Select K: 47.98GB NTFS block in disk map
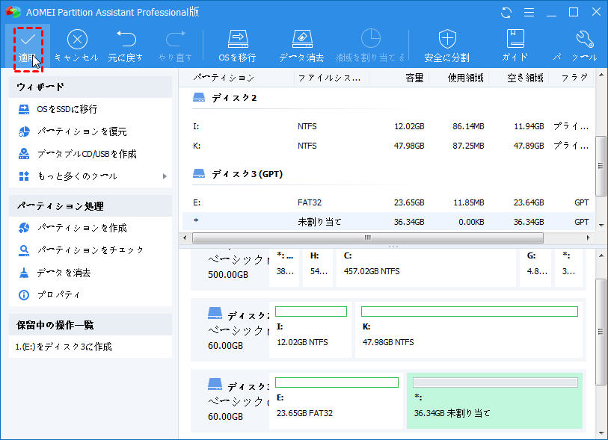This screenshot has width=608, height=440. pyautogui.click(x=469, y=329)
